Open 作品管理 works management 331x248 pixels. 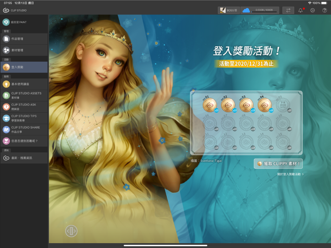pyautogui.click(x=24, y=39)
